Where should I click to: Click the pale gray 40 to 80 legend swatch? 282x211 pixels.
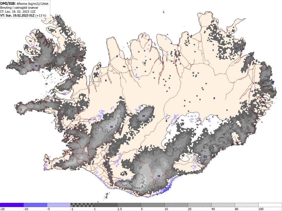[x=223, y=205]
